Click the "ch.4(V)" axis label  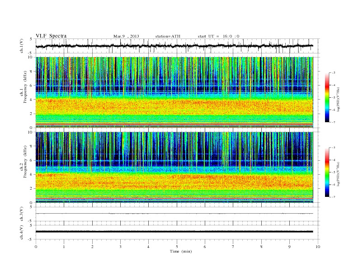click(22, 232)
